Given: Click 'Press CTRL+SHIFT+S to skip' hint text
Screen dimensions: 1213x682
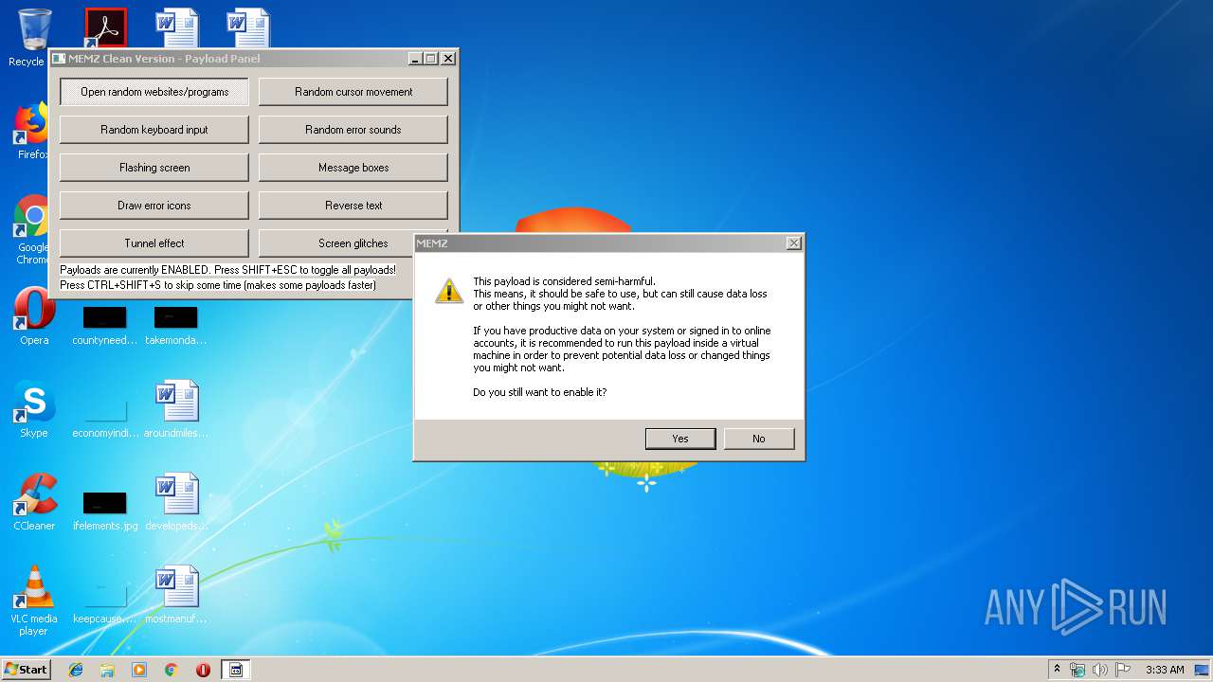Looking at the screenshot, I should (218, 285).
